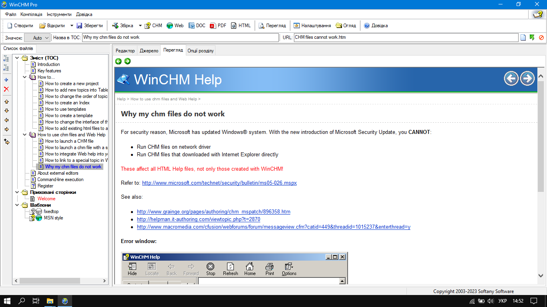Switch to the Редактор tab
The image size is (547, 307).
click(125, 51)
